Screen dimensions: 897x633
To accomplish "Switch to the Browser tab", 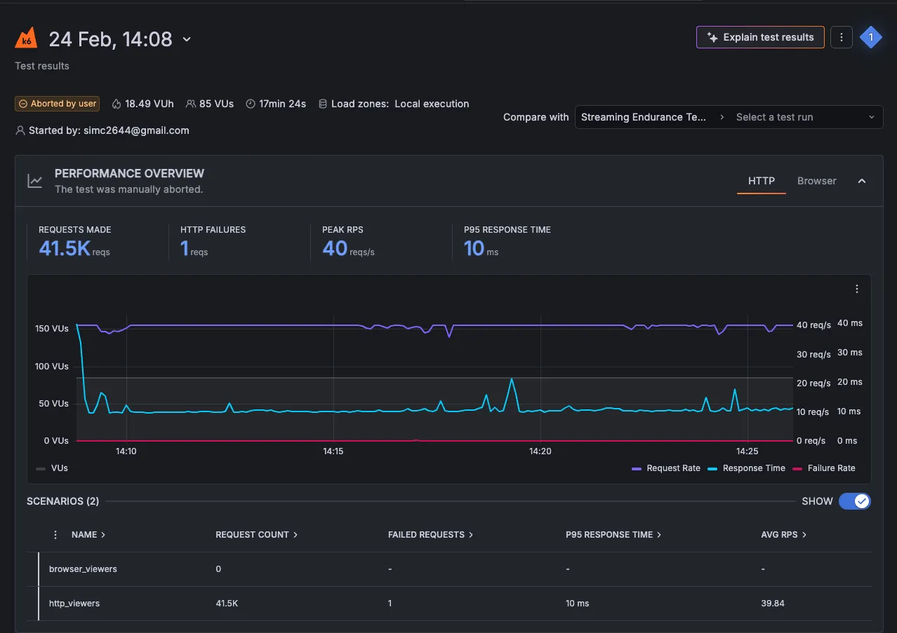I will (x=816, y=181).
